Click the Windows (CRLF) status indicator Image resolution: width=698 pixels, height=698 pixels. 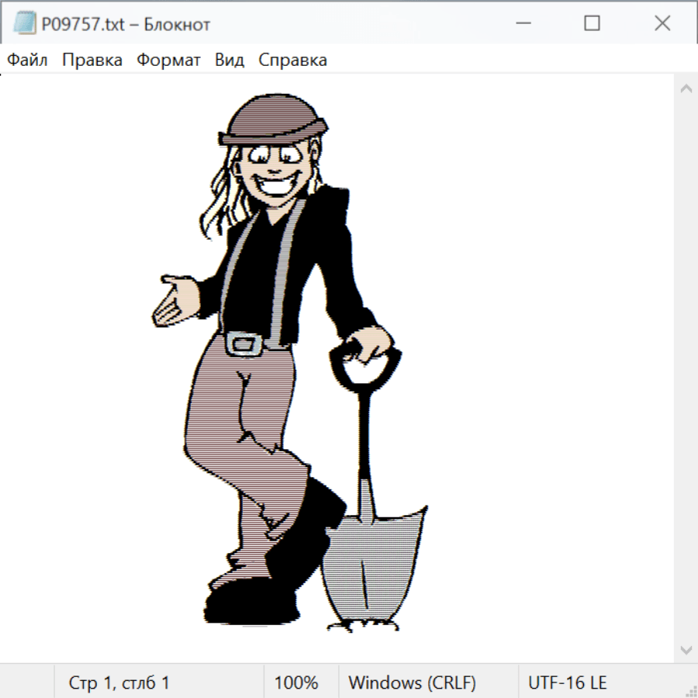coord(412,682)
